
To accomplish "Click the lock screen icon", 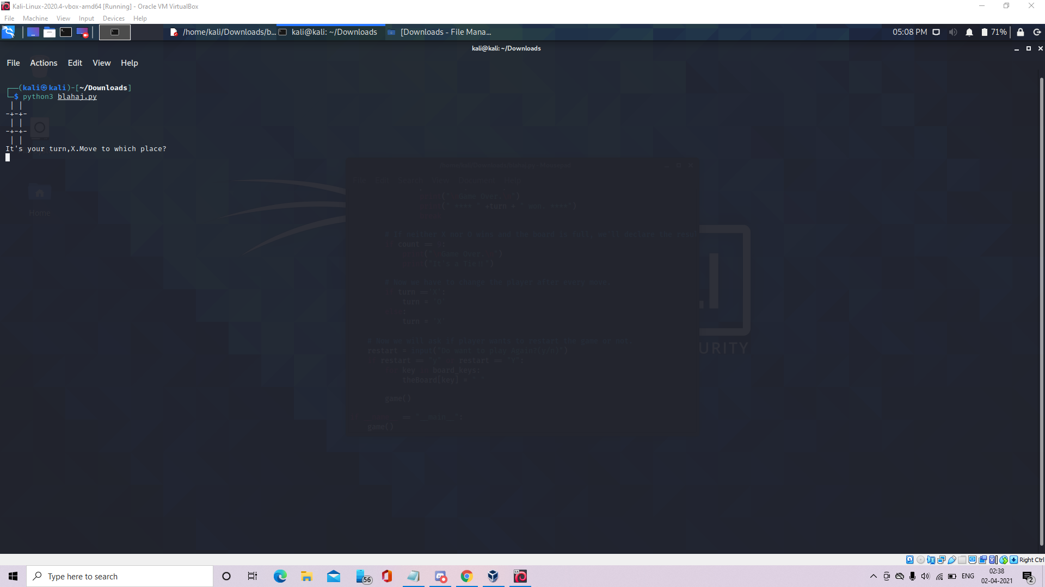I will point(1021,32).
